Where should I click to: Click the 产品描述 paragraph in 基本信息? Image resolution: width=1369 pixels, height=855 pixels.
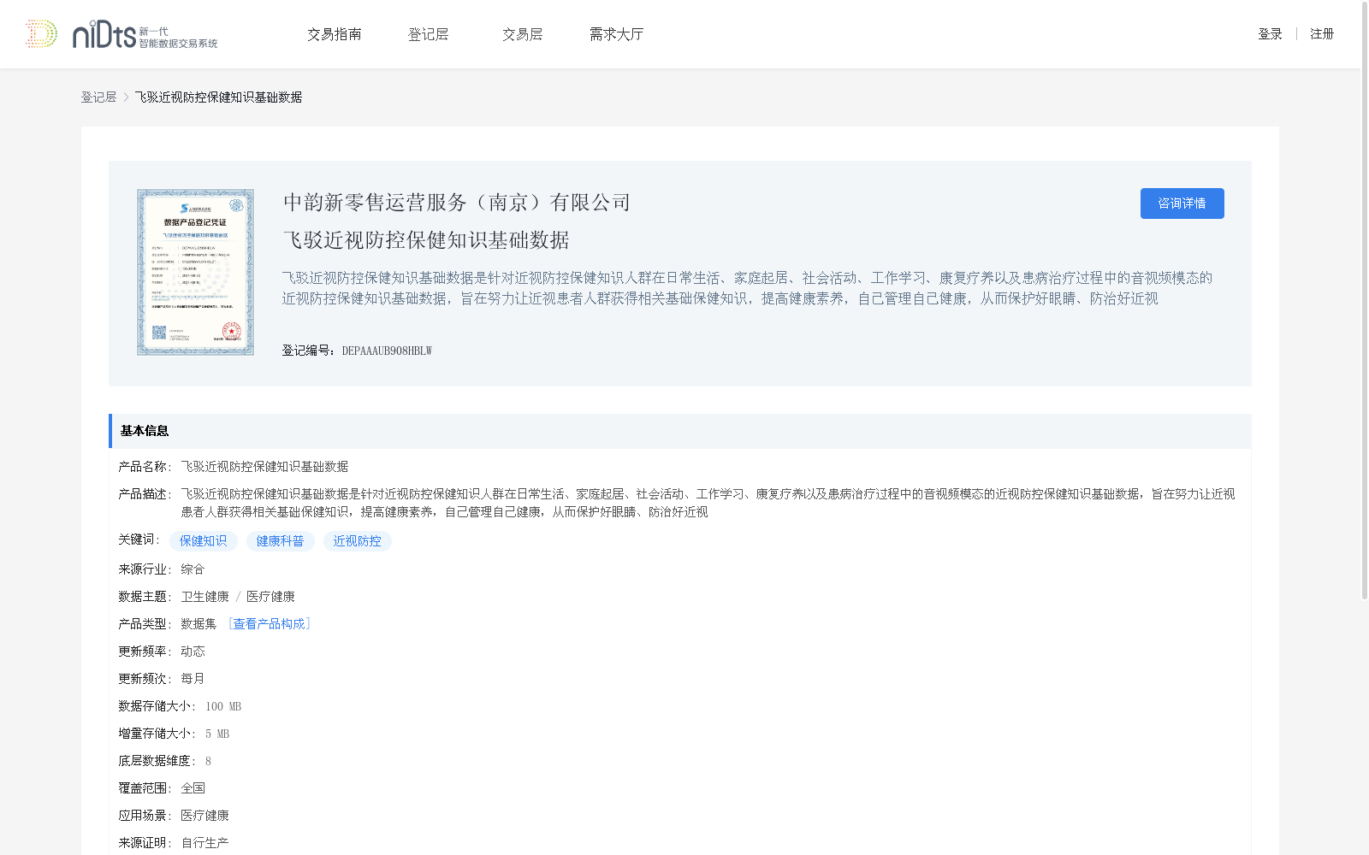point(708,503)
